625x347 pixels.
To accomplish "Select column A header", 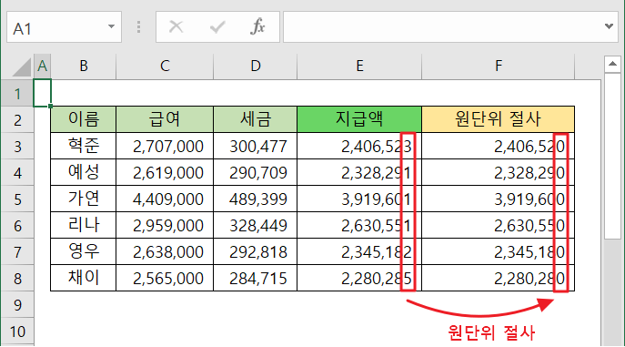I will click(x=42, y=66).
